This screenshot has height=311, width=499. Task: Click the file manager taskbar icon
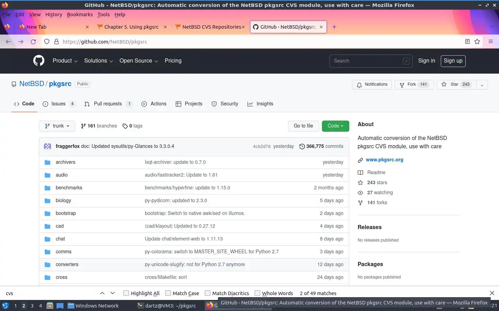[50, 305]
